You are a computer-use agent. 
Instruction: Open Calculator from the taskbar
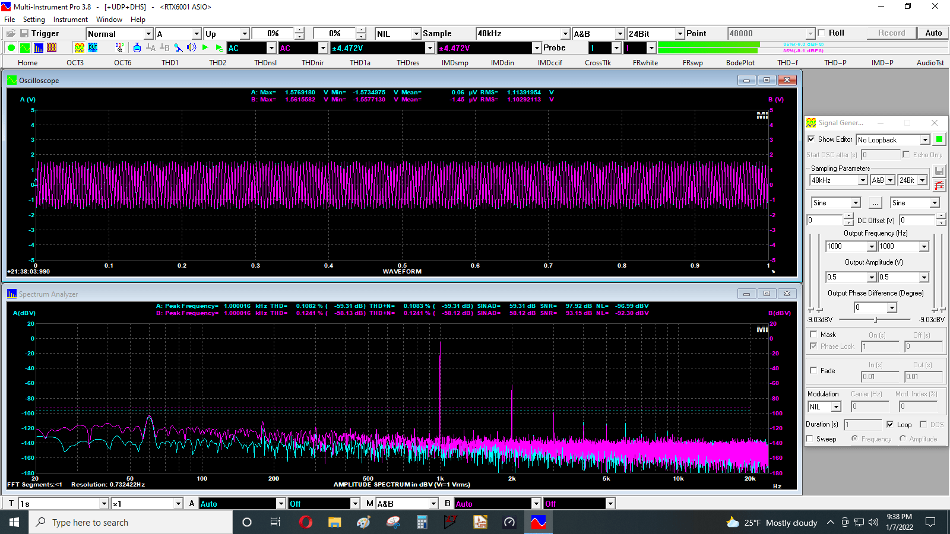(x=422, y=522)
